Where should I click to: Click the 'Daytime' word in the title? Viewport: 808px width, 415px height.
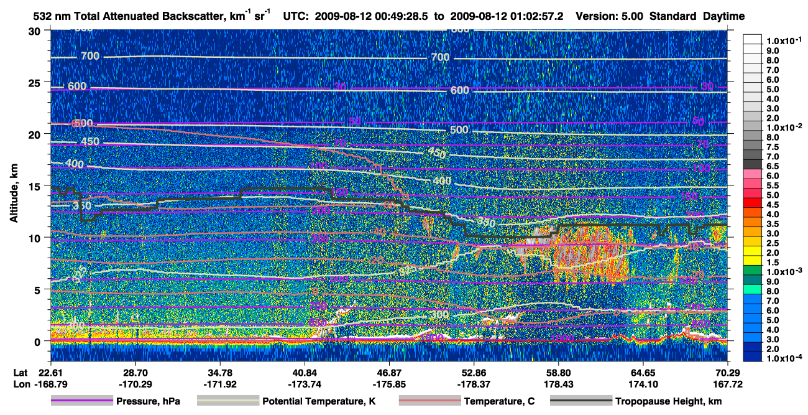point(724,16)
